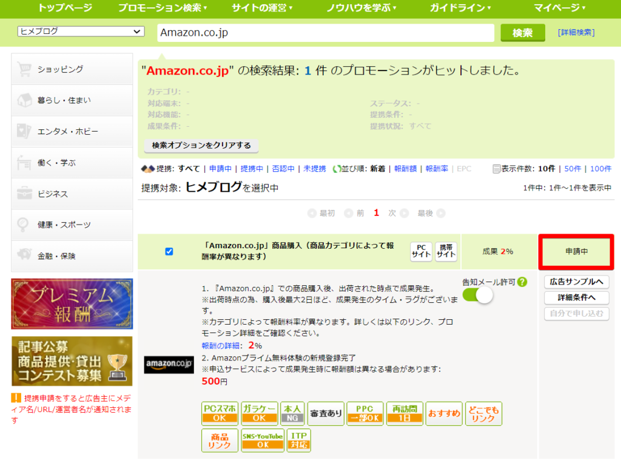Click the 検索 search button
Viewport: 621px width, 463px height.
523,33
